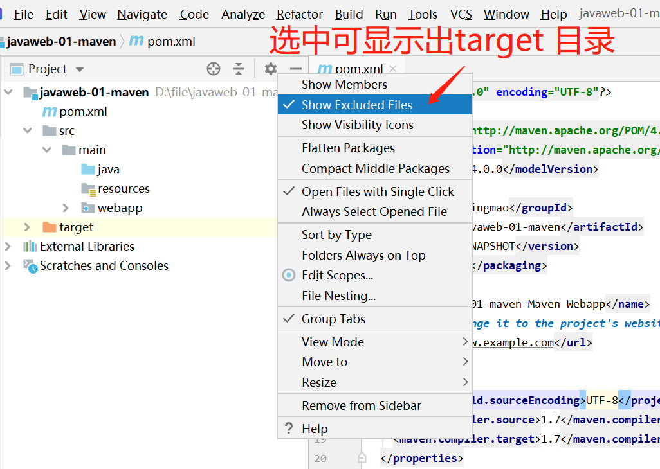The width and height of the screenshot is (660, 469).
Task: Open the Resize submenu
Action: [374, 382]
